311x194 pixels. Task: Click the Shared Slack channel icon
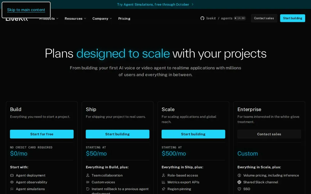coord(239,182)
